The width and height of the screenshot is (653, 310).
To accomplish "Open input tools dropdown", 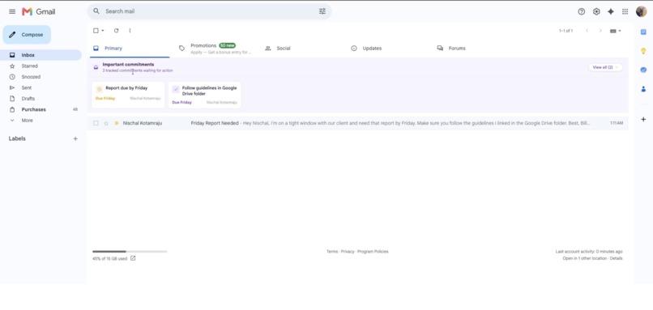I will 616,31.
